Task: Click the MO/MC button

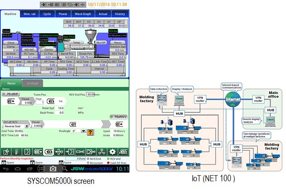Action: [29, 50]
